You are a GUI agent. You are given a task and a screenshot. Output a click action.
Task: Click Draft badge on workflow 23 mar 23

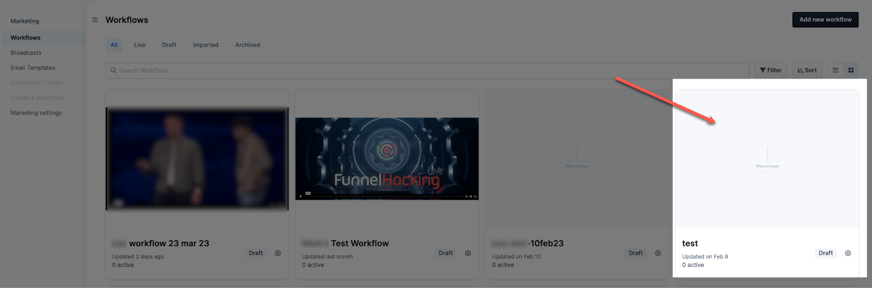[256, 253]
